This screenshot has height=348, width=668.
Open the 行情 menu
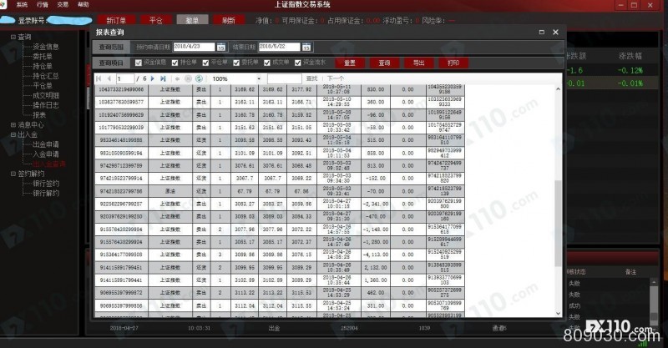coord(43,5)
